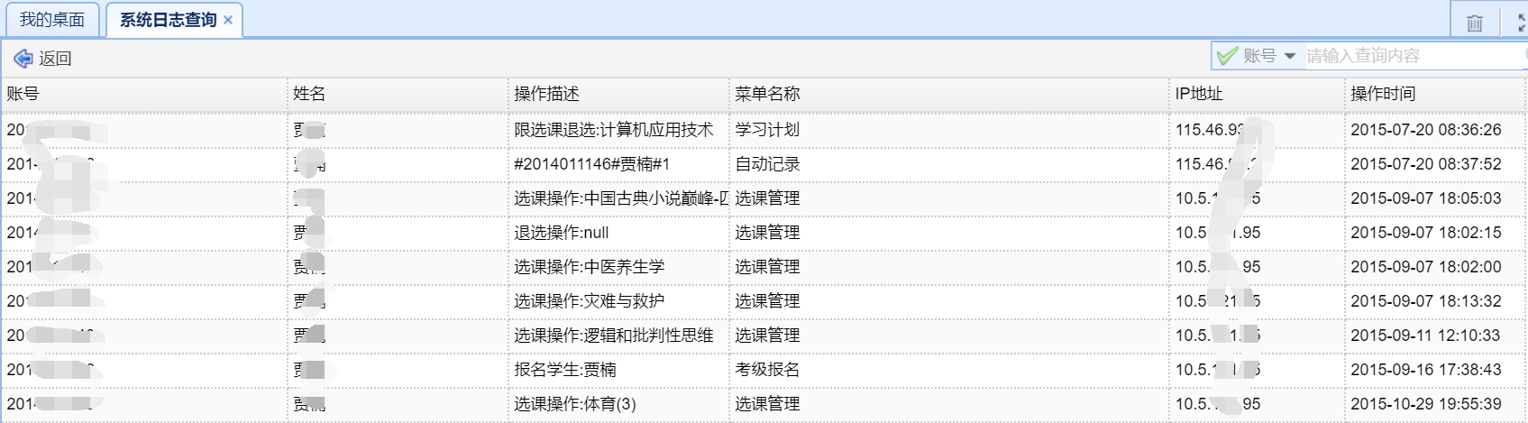
Task: Select the 退选操作:null log entry
Action: (561, 233)
